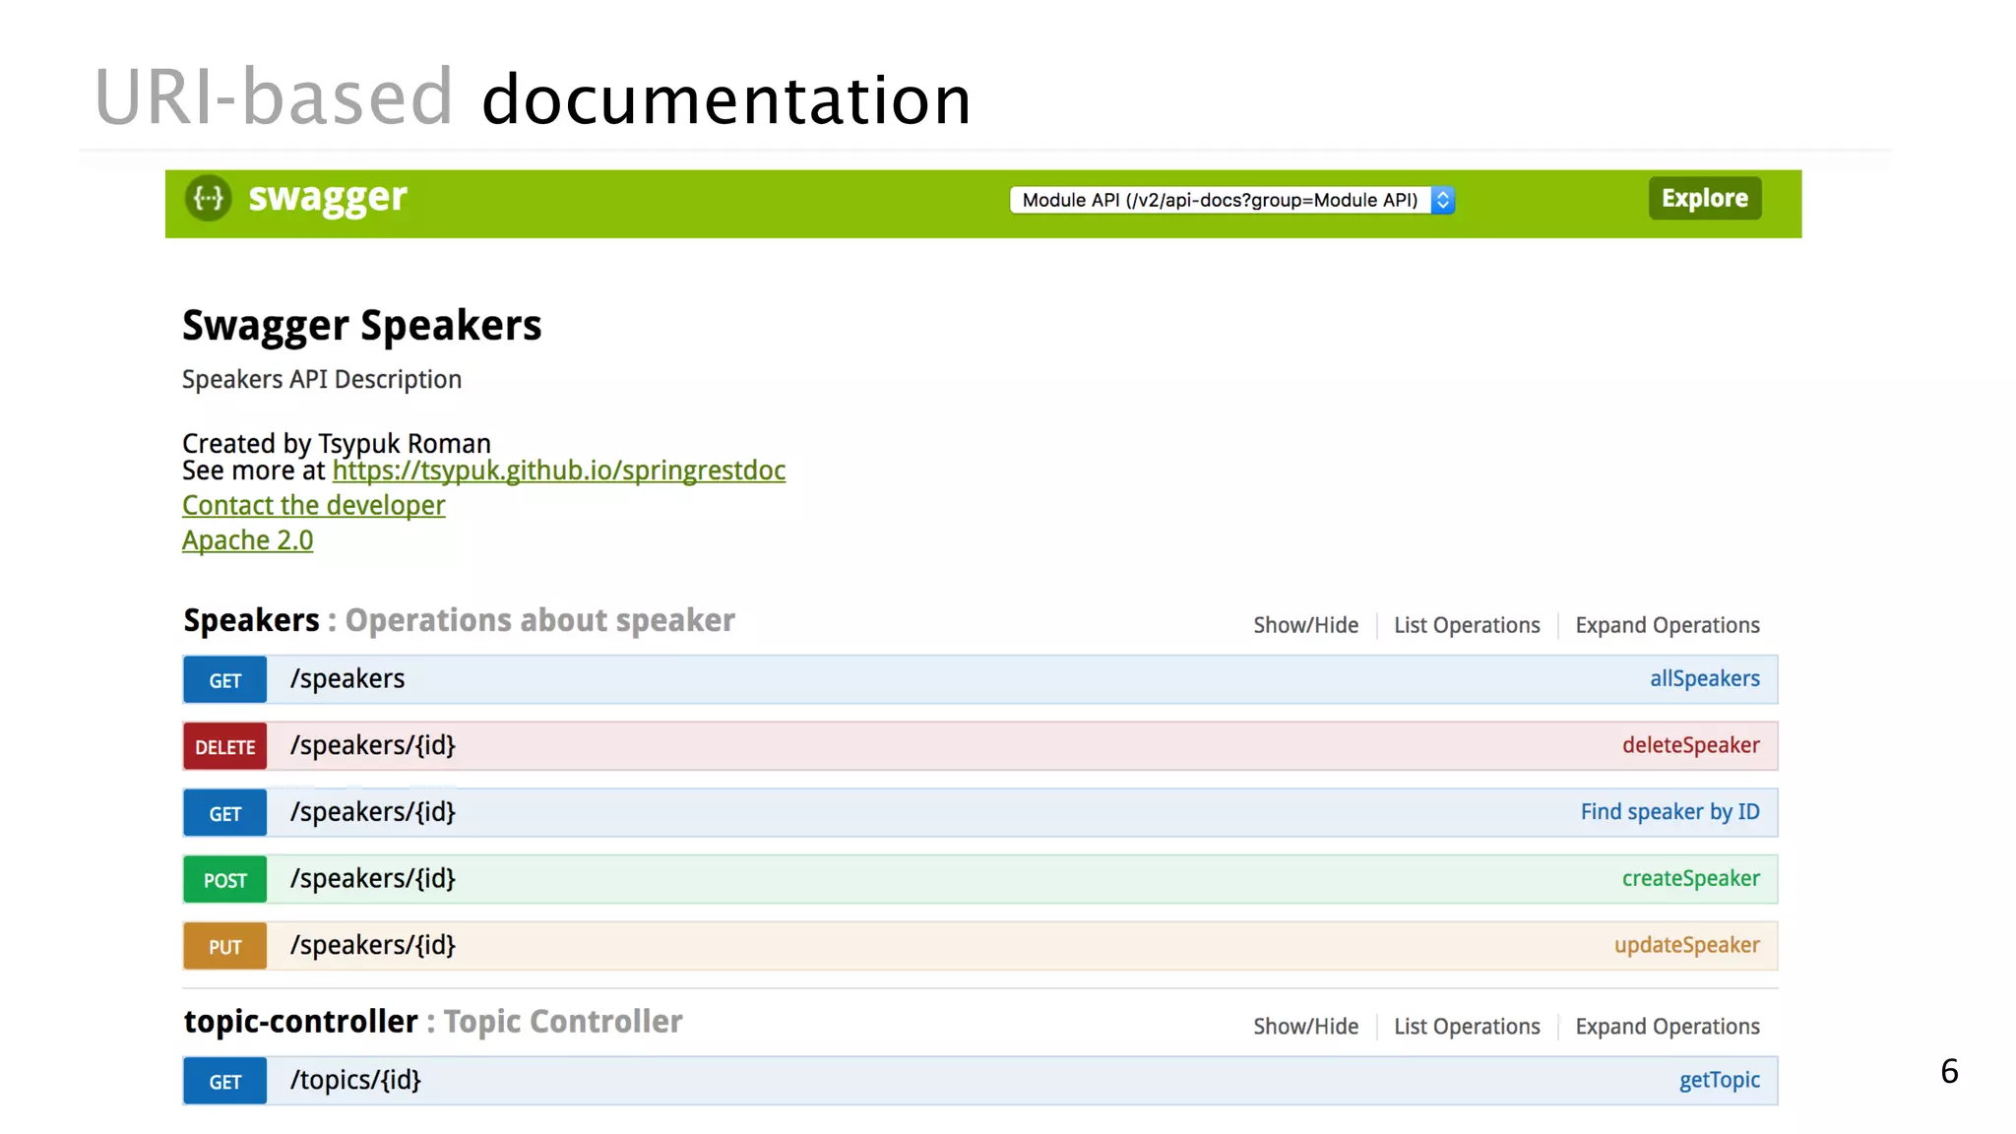Collapse the topic-controller section heading
The image size is (2016, 1134).
pyautogui.click(x=301, y=1022)
